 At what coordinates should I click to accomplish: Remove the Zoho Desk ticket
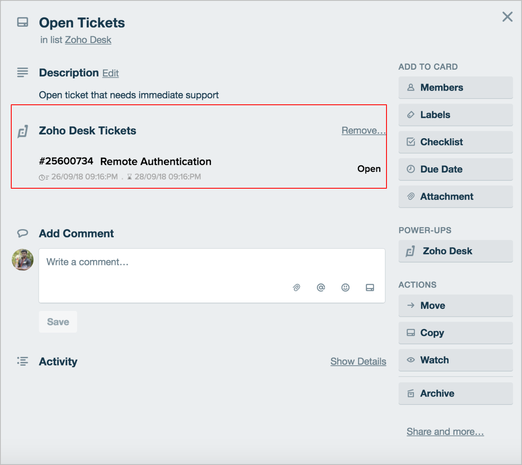[363, 131]
